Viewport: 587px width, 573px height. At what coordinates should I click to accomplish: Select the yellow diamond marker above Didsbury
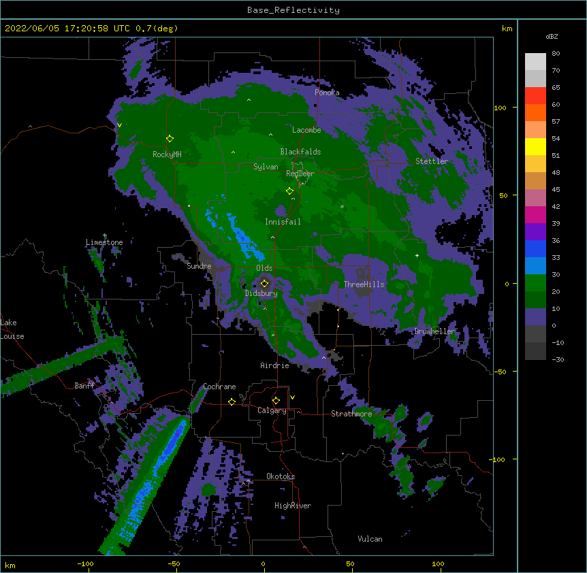[265, 283]
